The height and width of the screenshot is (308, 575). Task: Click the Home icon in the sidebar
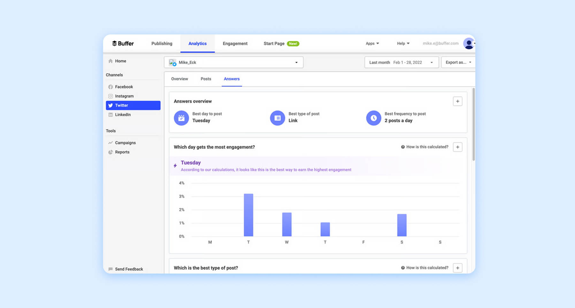111,61
